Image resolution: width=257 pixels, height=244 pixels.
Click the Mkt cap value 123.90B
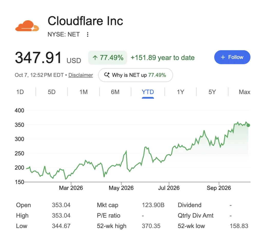[x=153, y=205]
